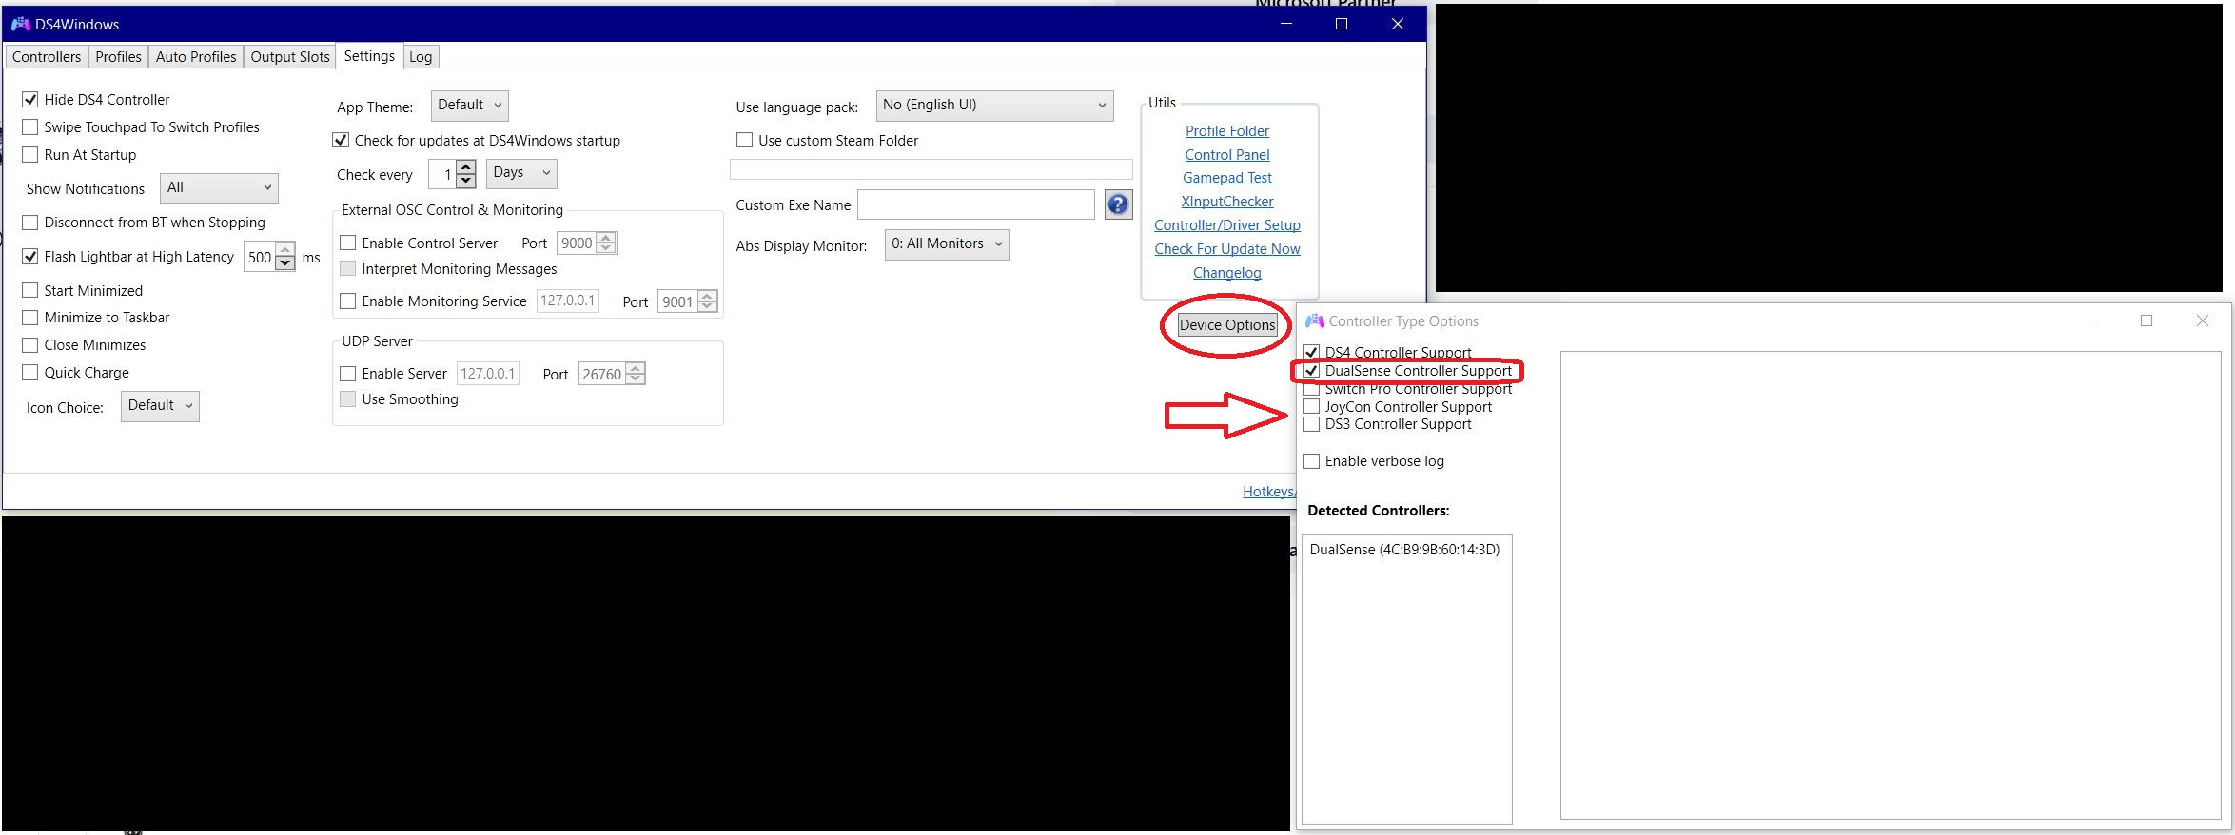Open the Abs Display Monitor dropdown
The width and height of the screenshot is (2235, 835).
coord(947,244)
